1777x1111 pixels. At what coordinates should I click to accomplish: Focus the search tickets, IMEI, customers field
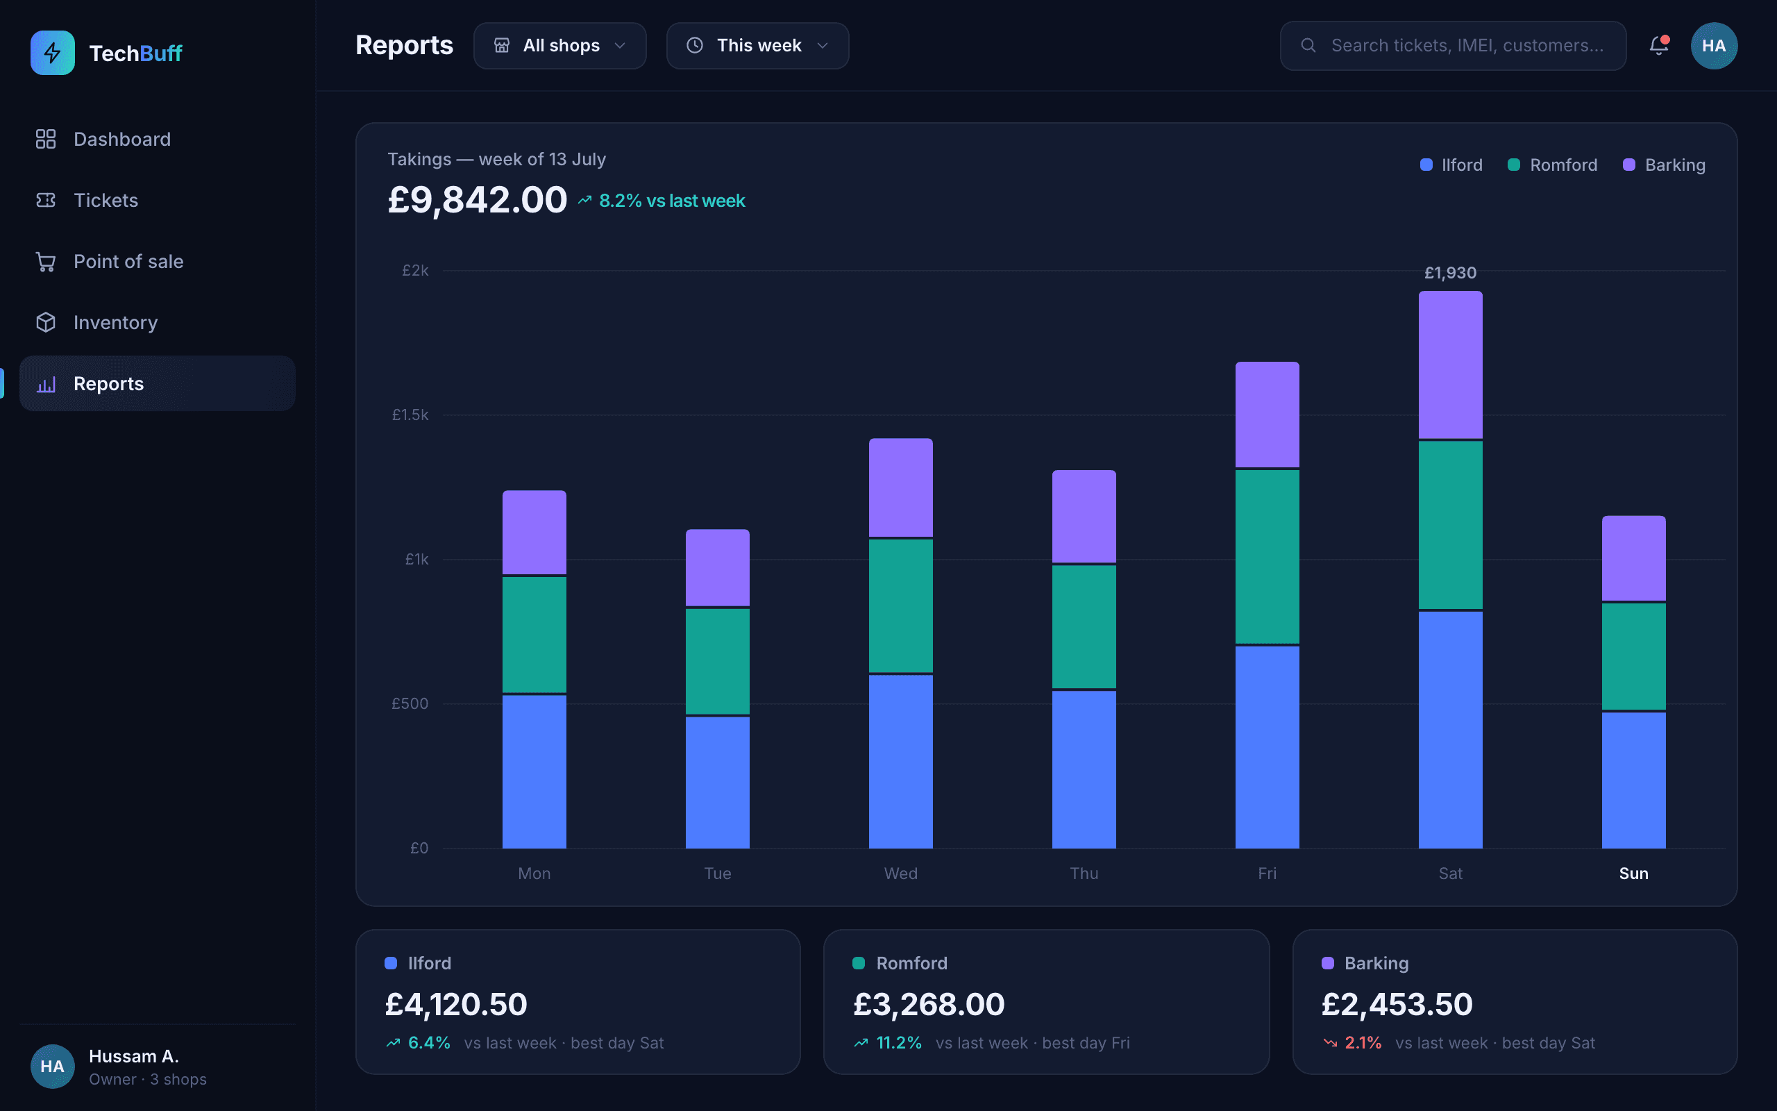coord(1452,46)
